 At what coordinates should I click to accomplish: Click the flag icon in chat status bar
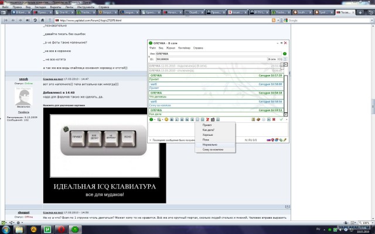click(268, 140)
